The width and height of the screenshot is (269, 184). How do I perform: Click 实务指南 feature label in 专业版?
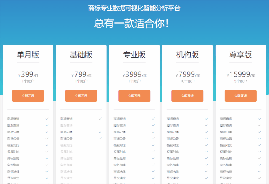(x=120, y=165)
